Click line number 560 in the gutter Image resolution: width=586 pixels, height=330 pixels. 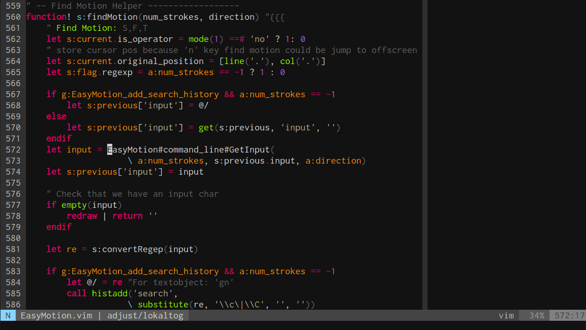(12, 17)
